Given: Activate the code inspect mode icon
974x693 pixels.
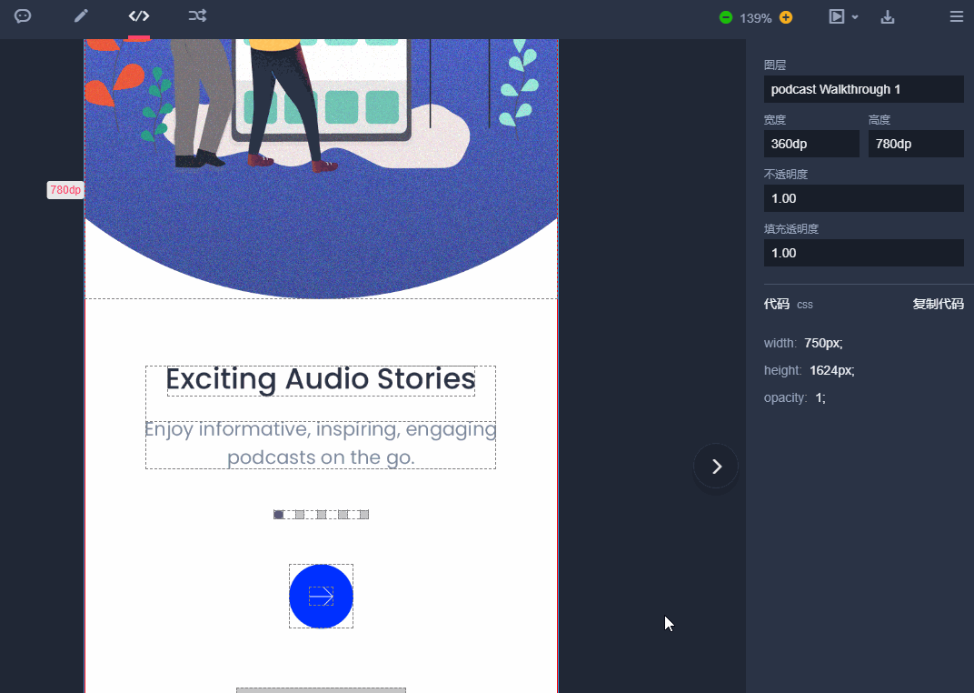Looking at the screenshot, I should [x=139, y=16].
